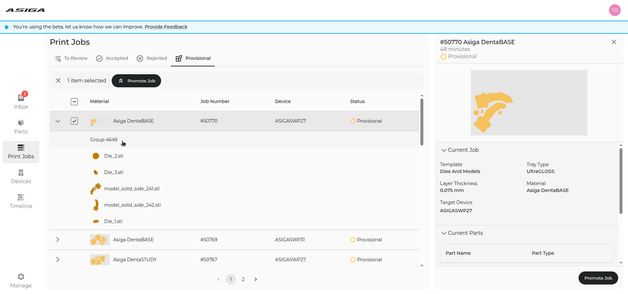Click the status circle for job #50770 row

[x=353, y=121]
